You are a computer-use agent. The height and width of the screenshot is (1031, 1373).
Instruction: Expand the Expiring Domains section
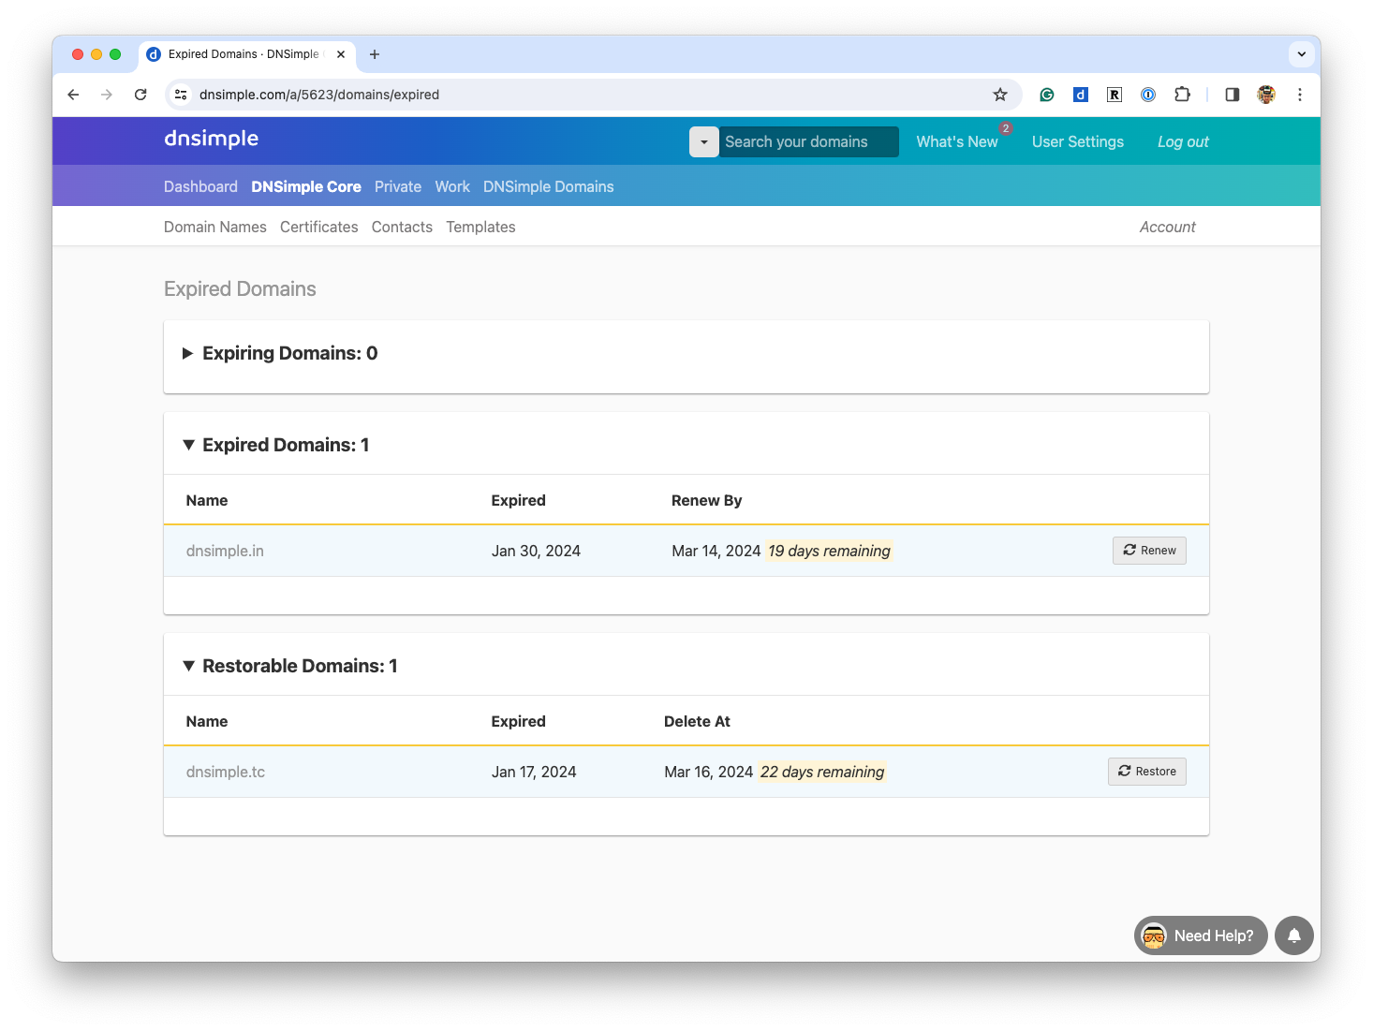coord(280,353)
